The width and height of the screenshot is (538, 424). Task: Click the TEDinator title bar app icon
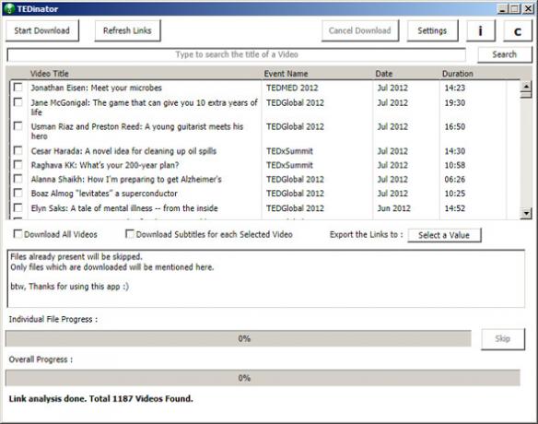coord(10,9)
